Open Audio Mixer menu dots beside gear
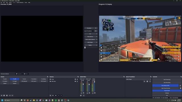The width and height of the screenshot is (182, 102). coord(84,95)
